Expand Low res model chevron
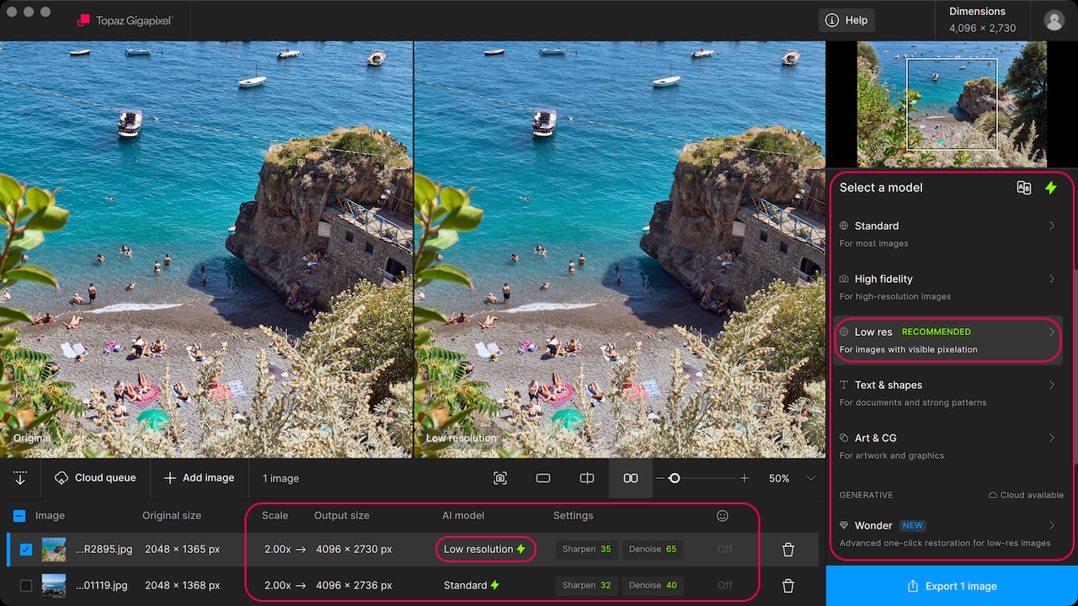 point(1052,332)
